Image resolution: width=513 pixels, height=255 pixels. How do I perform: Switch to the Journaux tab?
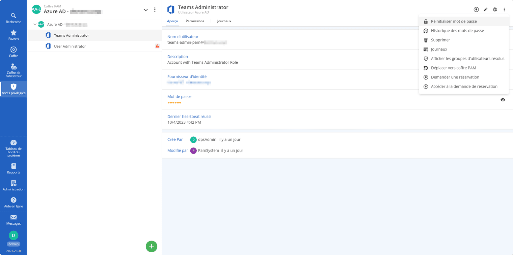224,21
